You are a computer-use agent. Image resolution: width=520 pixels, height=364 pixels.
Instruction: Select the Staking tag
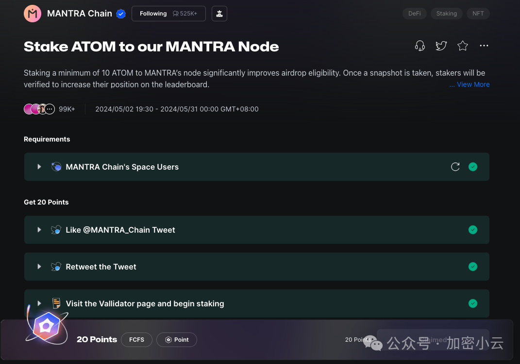(x=446, y=14)
